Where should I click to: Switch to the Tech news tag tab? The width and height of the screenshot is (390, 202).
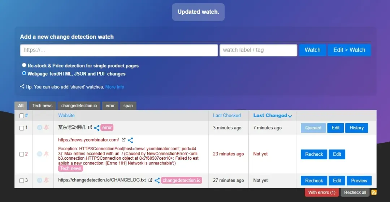point(42,106)
